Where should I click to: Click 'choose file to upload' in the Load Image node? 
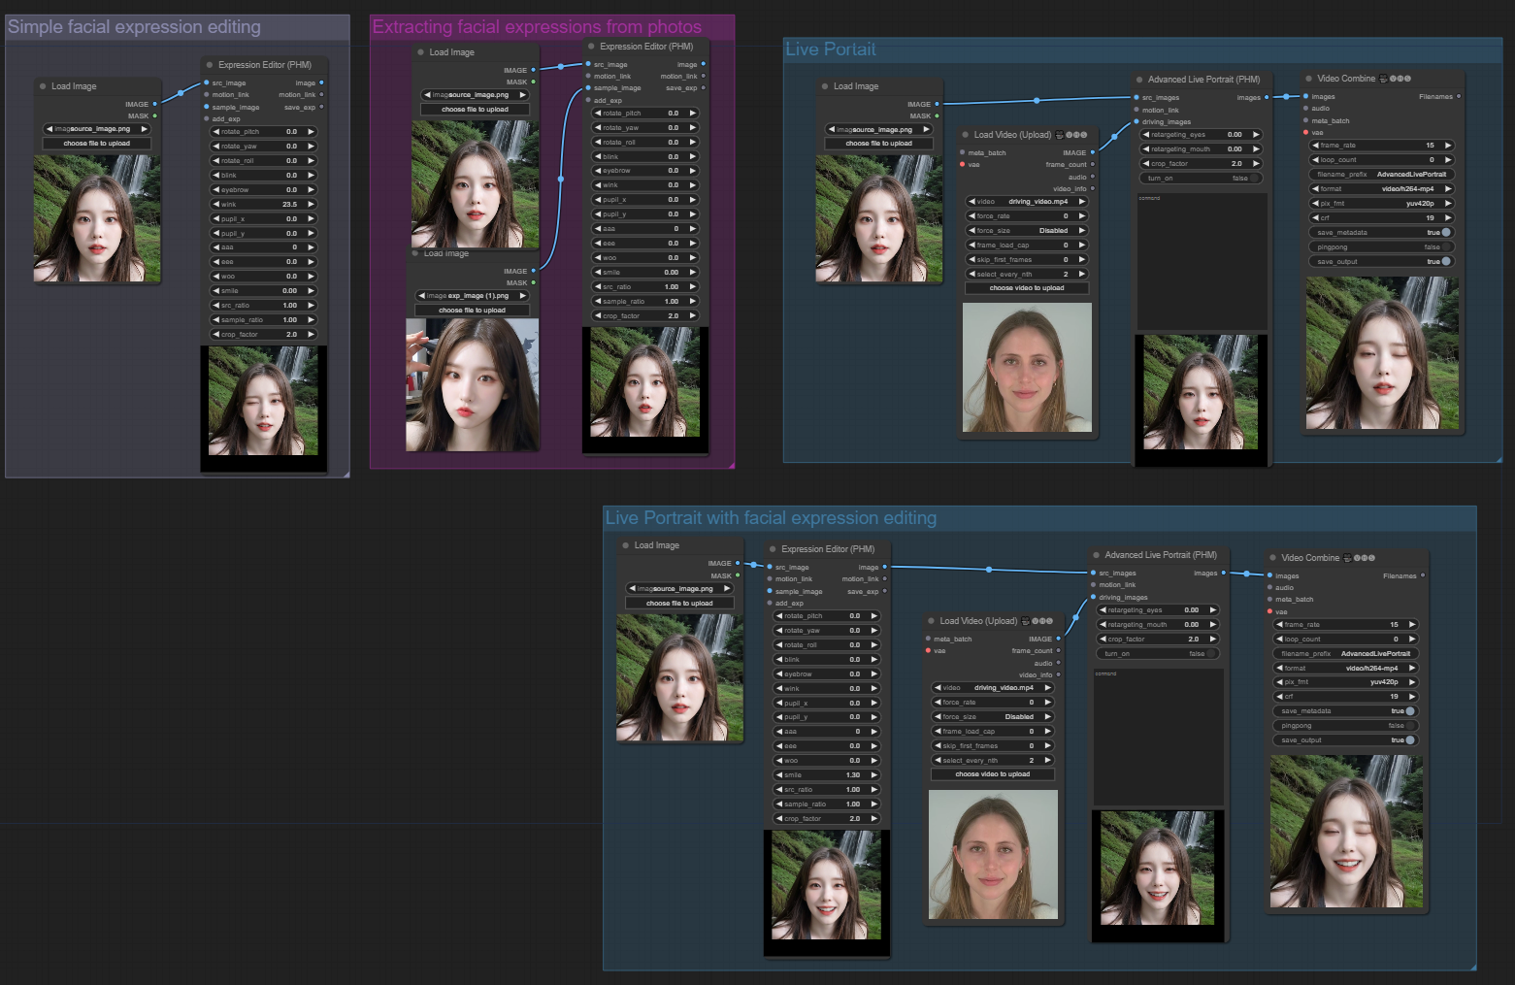click(97, 143)
